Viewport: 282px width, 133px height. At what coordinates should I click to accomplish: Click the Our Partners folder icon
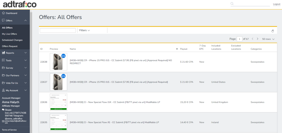[x=3, y=76]
